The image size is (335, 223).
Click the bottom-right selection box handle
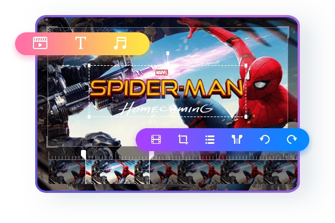click(246, 117)
